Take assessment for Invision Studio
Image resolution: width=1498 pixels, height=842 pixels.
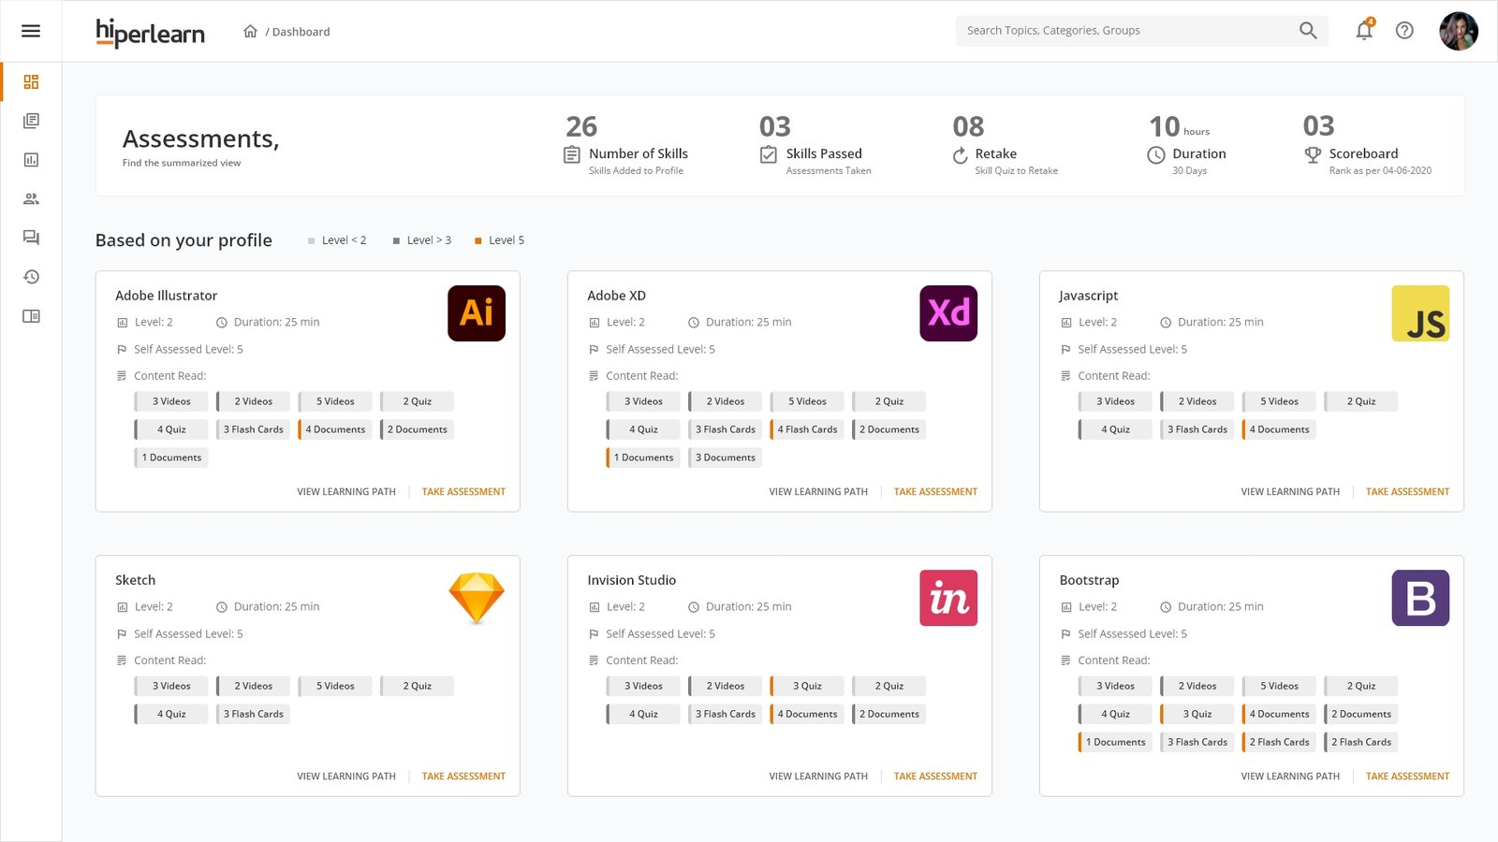[935, 777]
